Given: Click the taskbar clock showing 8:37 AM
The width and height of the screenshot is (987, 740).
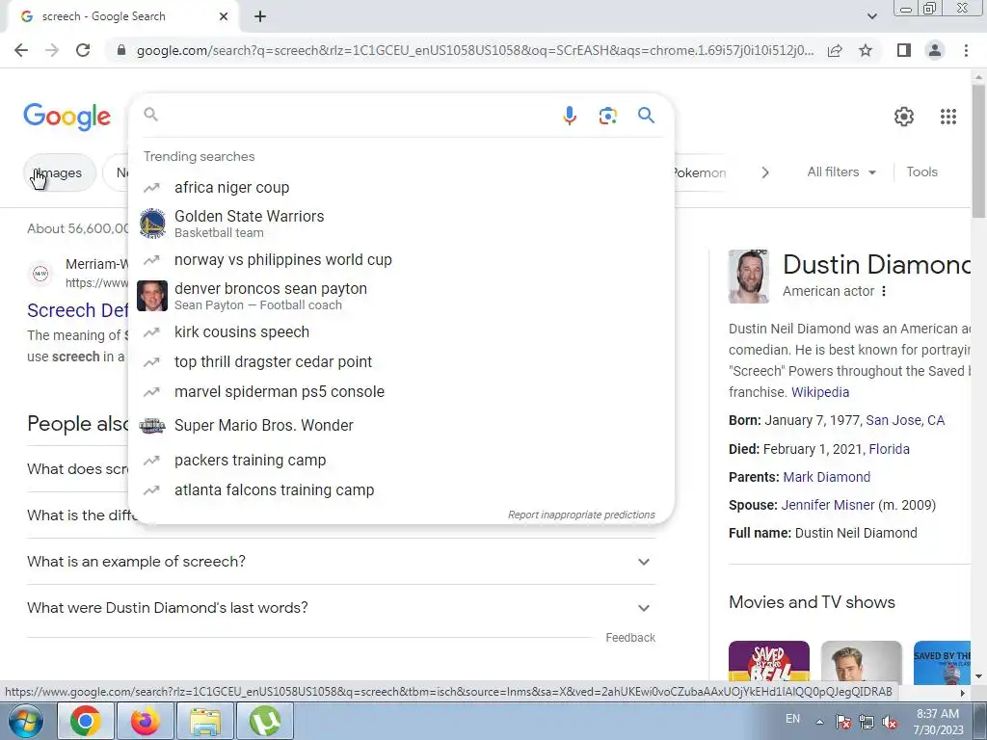Looking at the screenshot, I should [x=937, y=722].
